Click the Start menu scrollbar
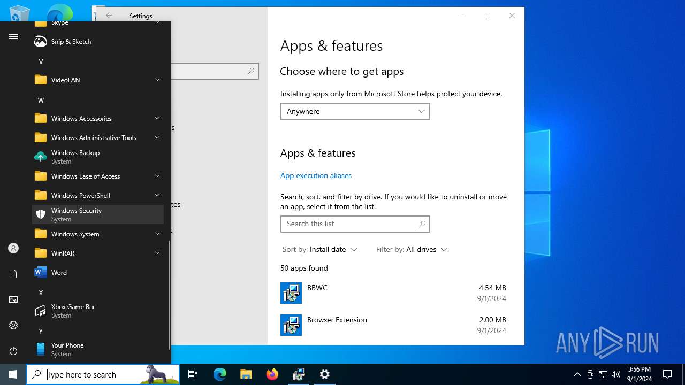The width and height of the screenshot is (685, 385). click(x=169, y=294)
